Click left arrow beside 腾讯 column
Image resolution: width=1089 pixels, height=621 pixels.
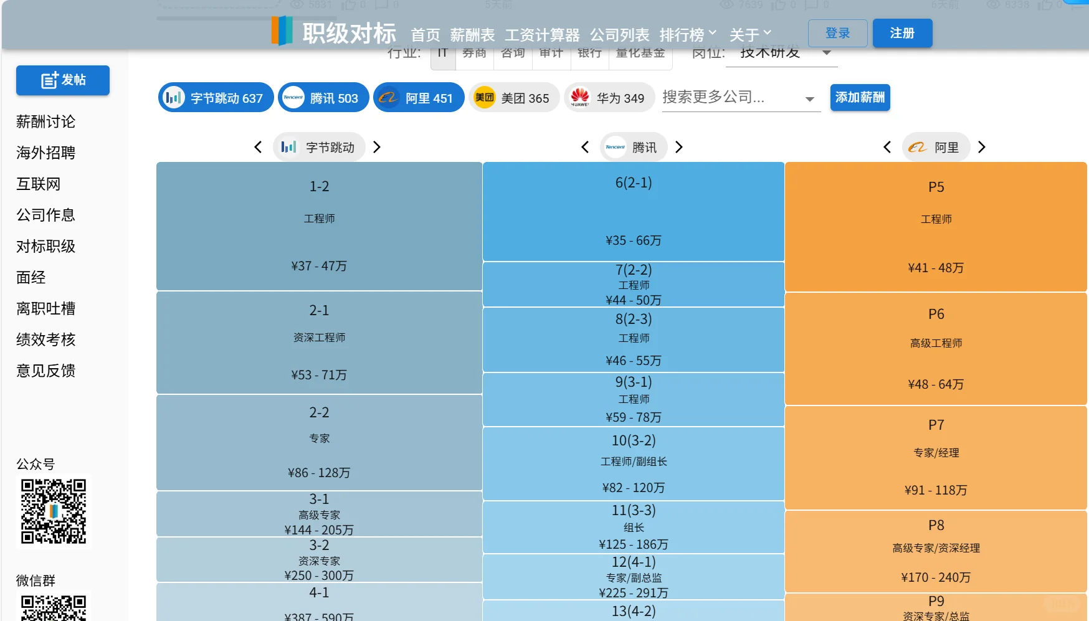(584, 147)
